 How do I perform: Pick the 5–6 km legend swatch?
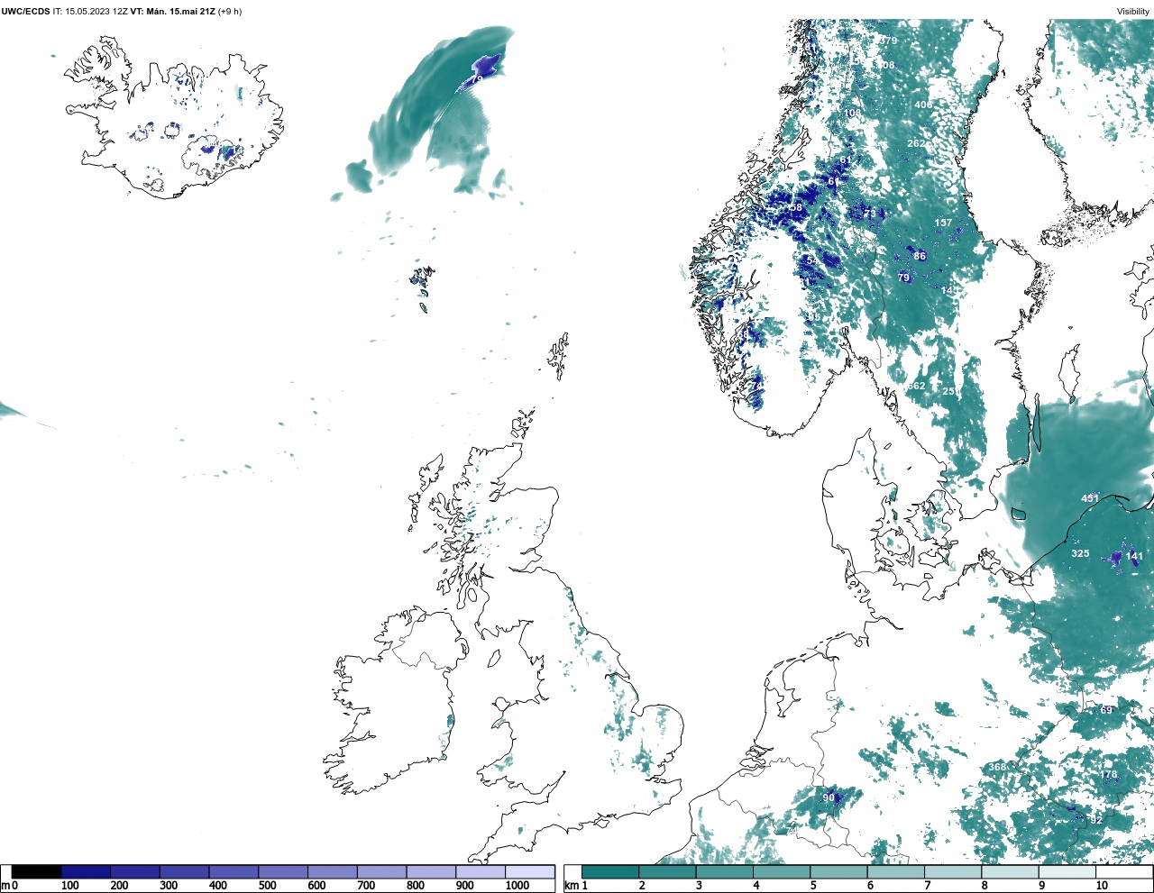click(838, 872)
